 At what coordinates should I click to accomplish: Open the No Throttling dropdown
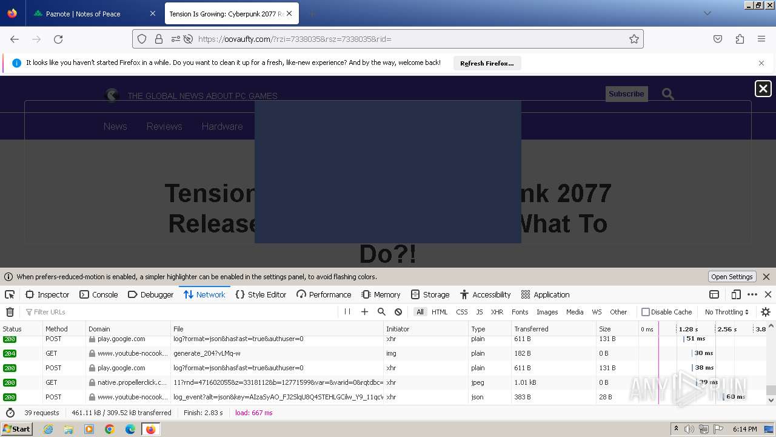click(x=726, y=312)
